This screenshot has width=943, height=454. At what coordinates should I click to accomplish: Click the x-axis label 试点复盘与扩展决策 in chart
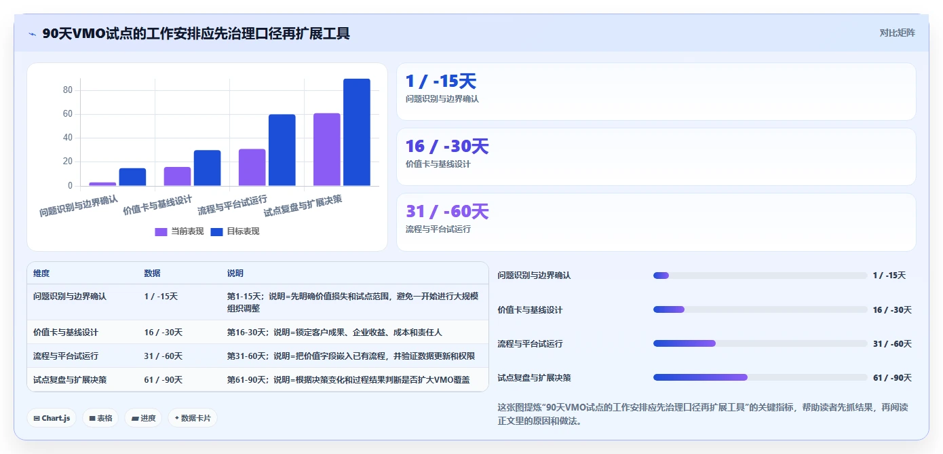tap(303, 206)
